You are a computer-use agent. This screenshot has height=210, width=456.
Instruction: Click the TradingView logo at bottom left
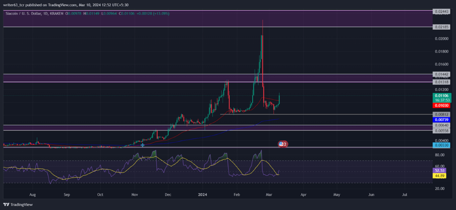[x=18, y=205]
